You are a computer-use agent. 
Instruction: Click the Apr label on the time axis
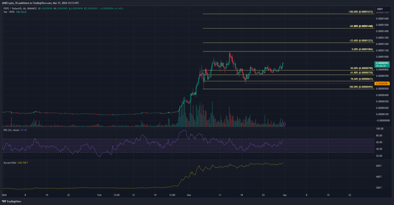pyautogui.click(x=284, y=195)
